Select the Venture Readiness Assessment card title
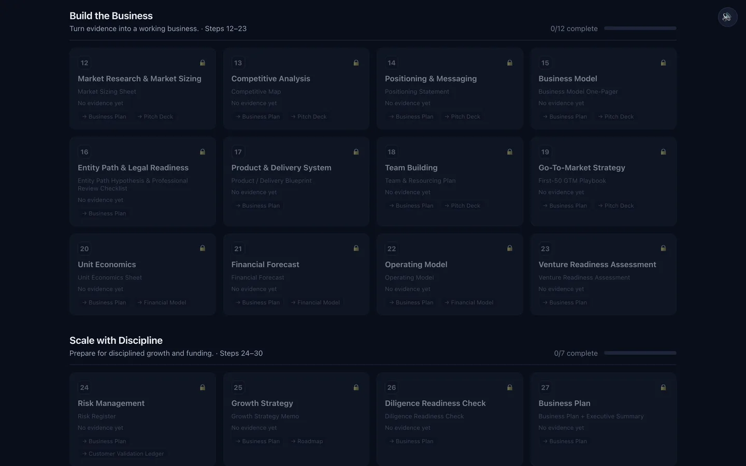Viewport: 746px width, 466px height. (x=597, y=265)
